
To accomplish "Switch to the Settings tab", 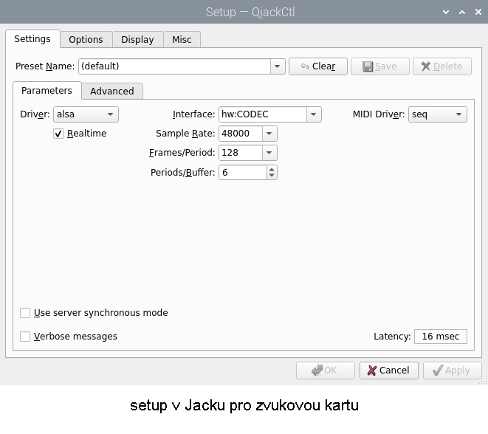I will 32,39.
